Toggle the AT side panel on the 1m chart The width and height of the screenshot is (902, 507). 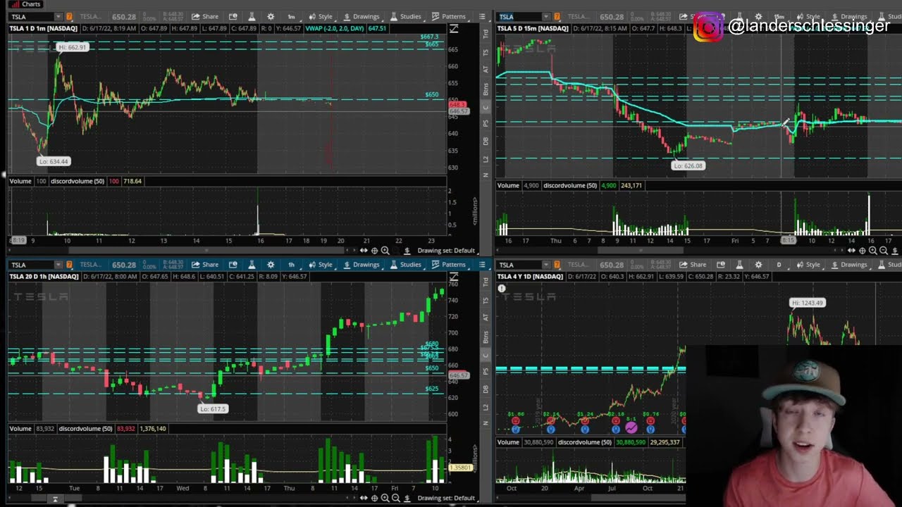tap(486, 69)
